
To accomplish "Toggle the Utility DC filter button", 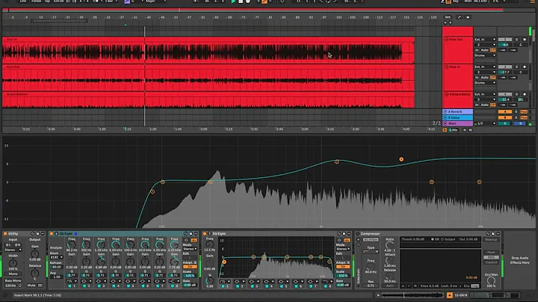I will [x=40, y=286].
